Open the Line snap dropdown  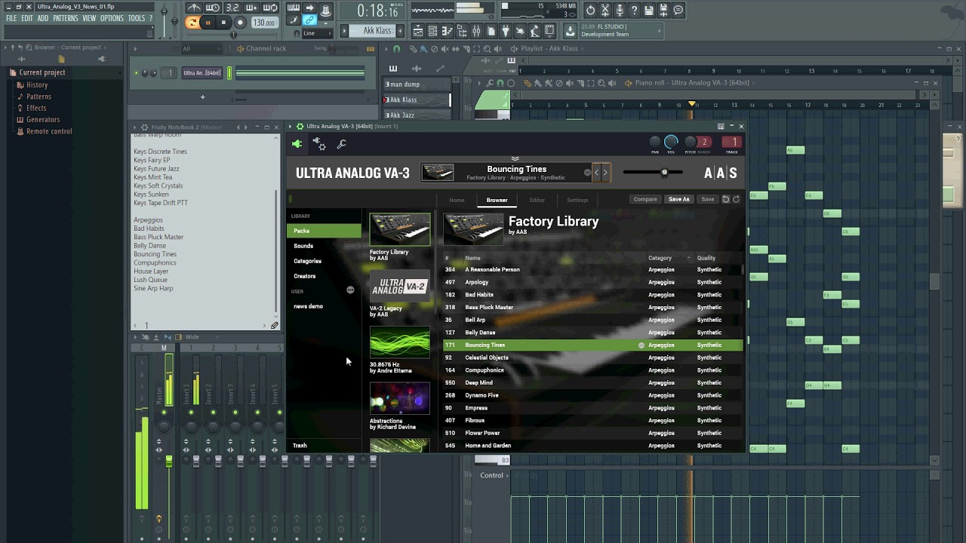tap(317, 33)
